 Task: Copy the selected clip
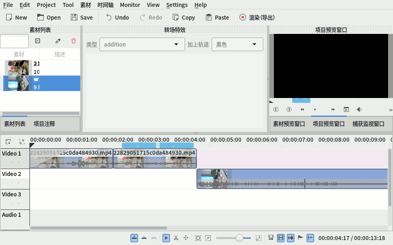tap(184, 18)
